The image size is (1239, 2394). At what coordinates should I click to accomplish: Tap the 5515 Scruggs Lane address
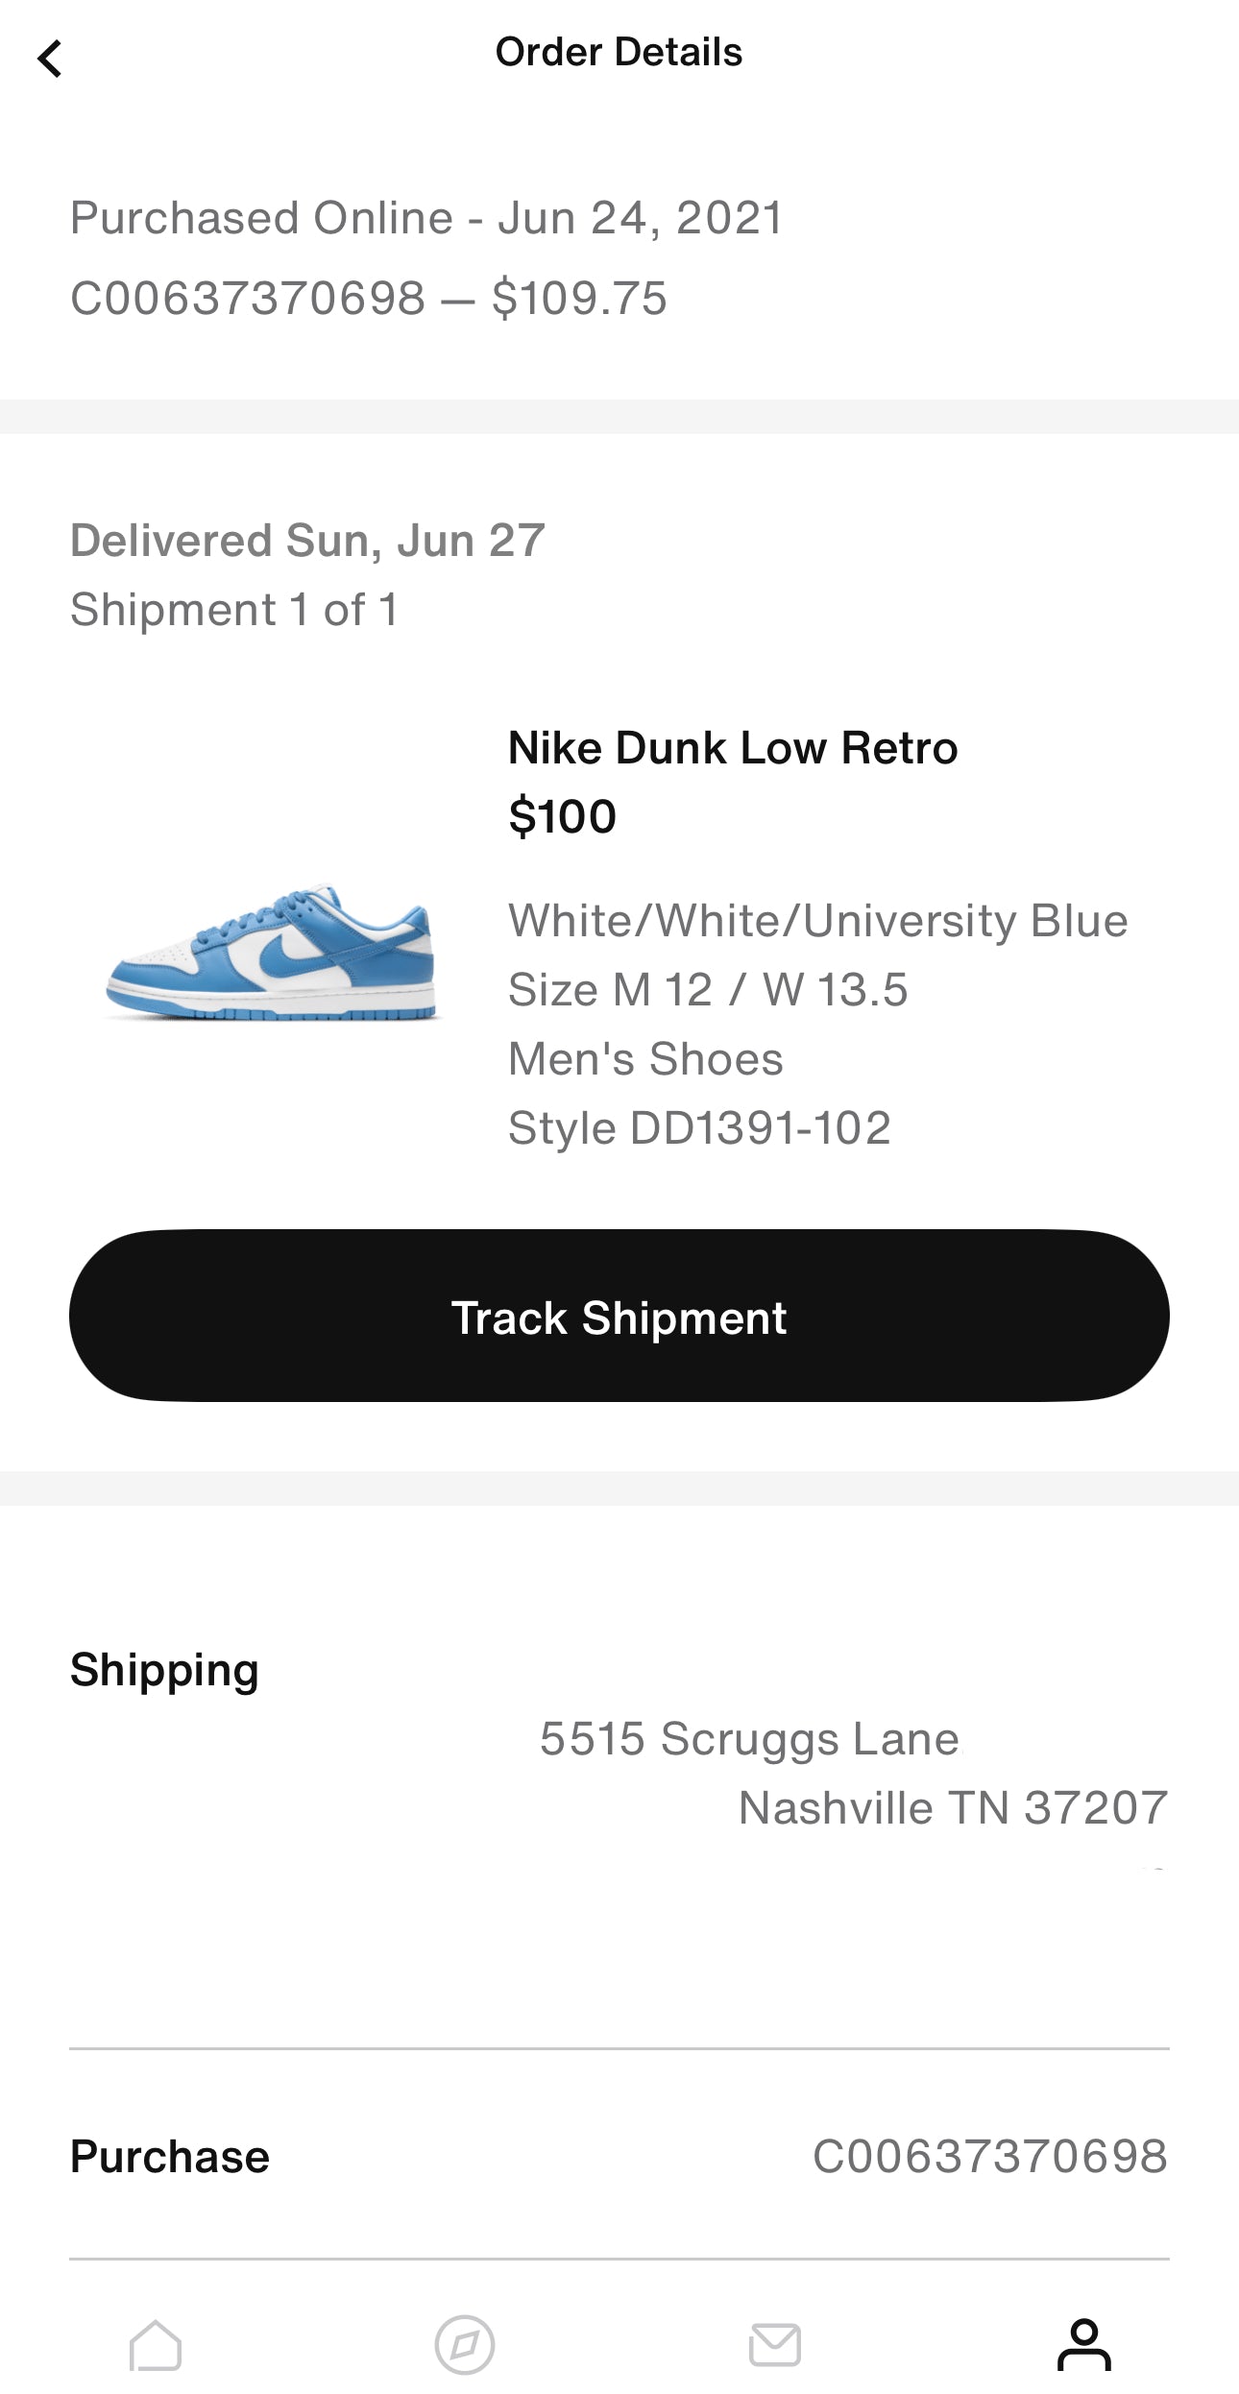(749, 1739)
